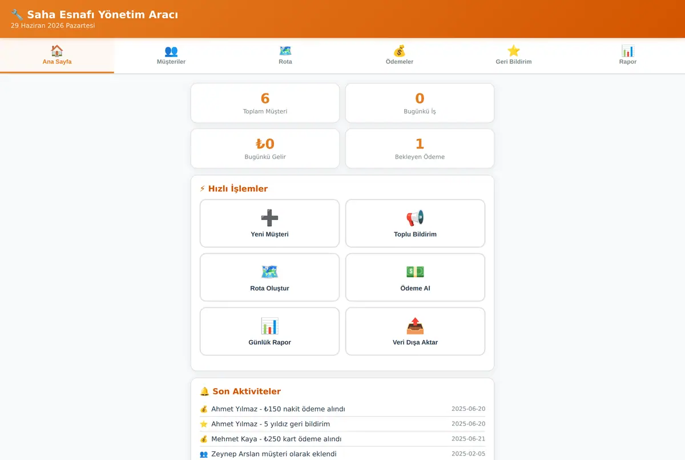
Task: Go to the Geri Bildirim tab
Action: tap(514, 56)
